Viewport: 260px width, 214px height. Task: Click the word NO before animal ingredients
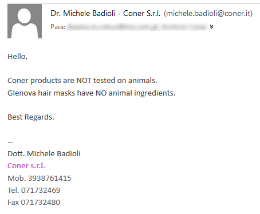[101, 93]
